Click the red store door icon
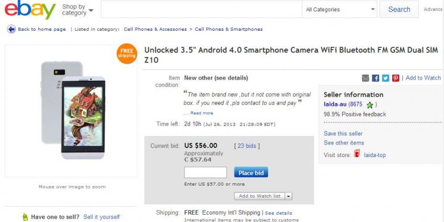Viewport: 444px width, 222px height. tap(357, 154)
